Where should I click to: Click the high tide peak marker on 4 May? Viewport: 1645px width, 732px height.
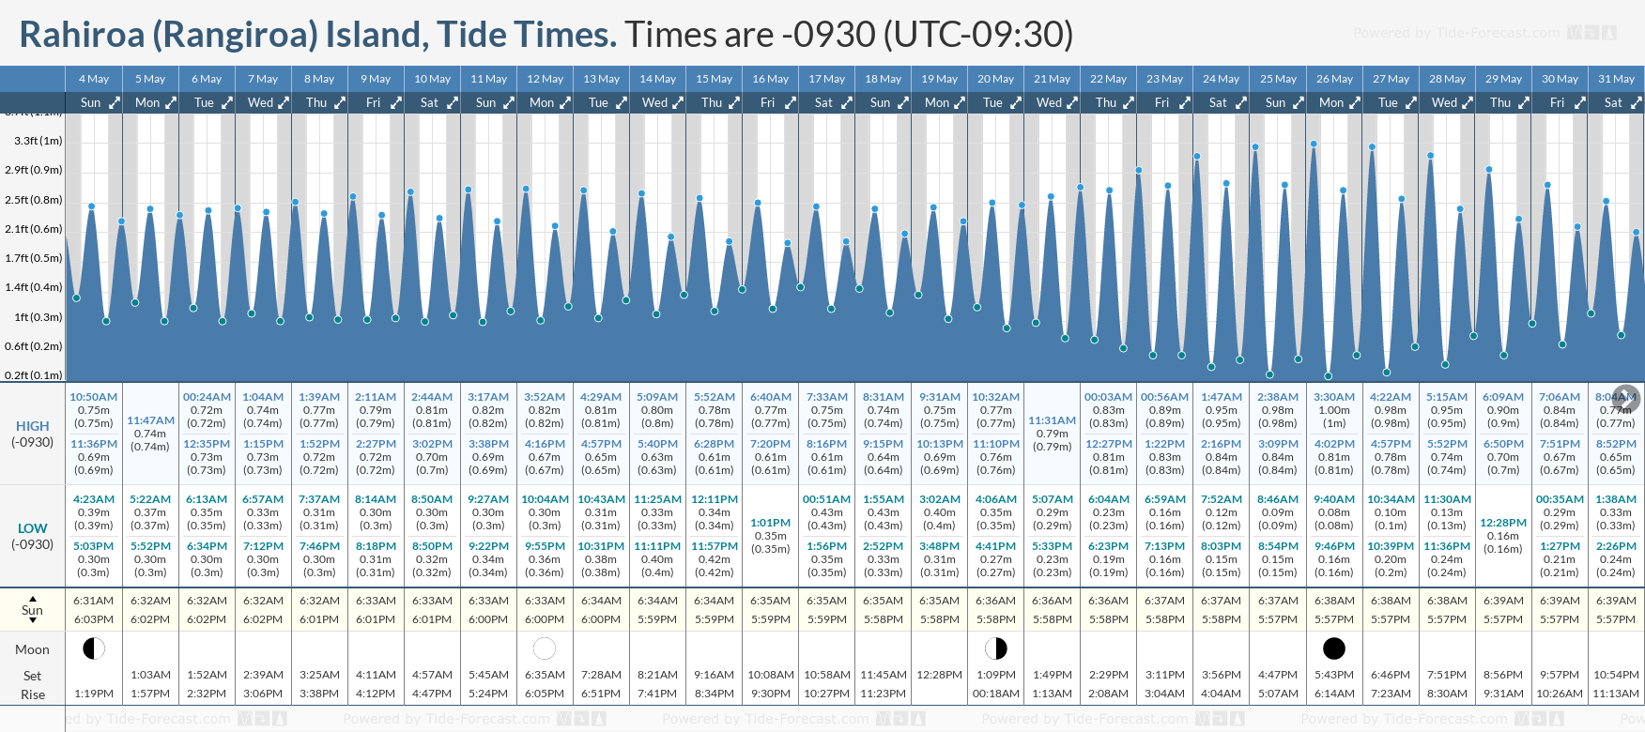pos(91,206)
